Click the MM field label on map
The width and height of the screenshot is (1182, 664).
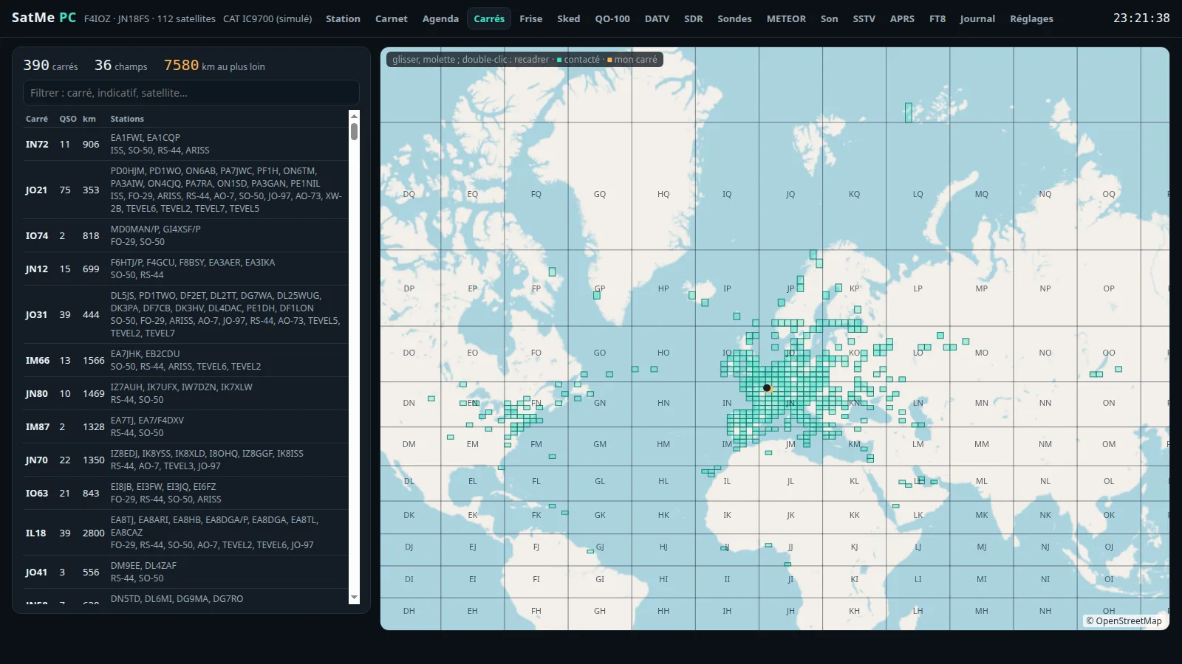(x=981, y=444)
